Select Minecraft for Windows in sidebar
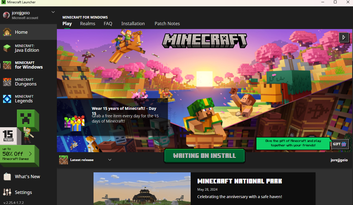 28,65
